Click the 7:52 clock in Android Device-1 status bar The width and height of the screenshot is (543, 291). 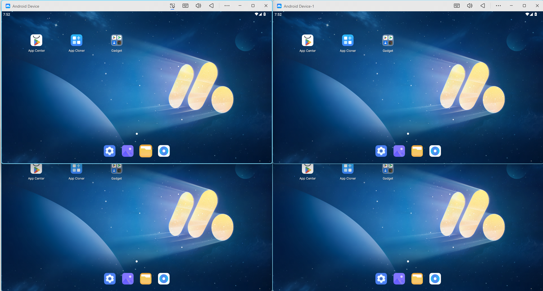click(x=278, y=14)
